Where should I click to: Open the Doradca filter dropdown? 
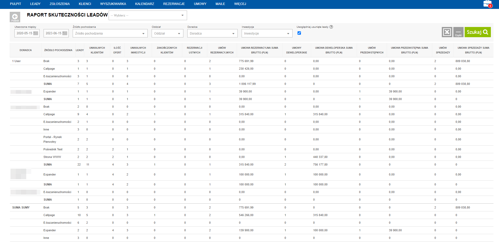[x=212, y=33]
